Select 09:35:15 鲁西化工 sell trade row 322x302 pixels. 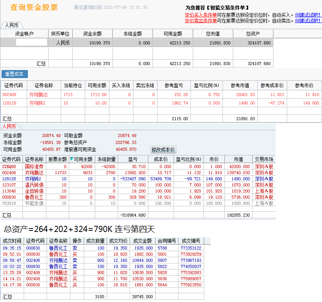(x=102, y=248)
